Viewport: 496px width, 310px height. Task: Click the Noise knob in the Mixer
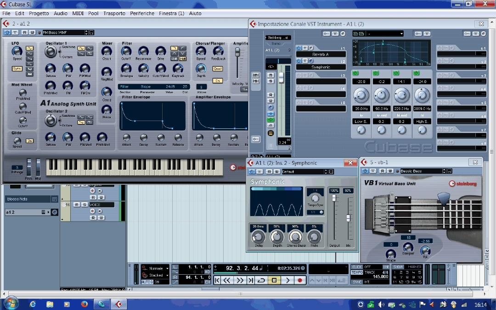coord(107,110)
